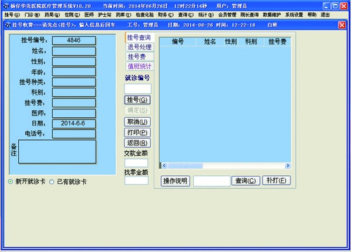Click the 查询(C) button
This screenshot has height=252, width=351.
pos(245,181)
